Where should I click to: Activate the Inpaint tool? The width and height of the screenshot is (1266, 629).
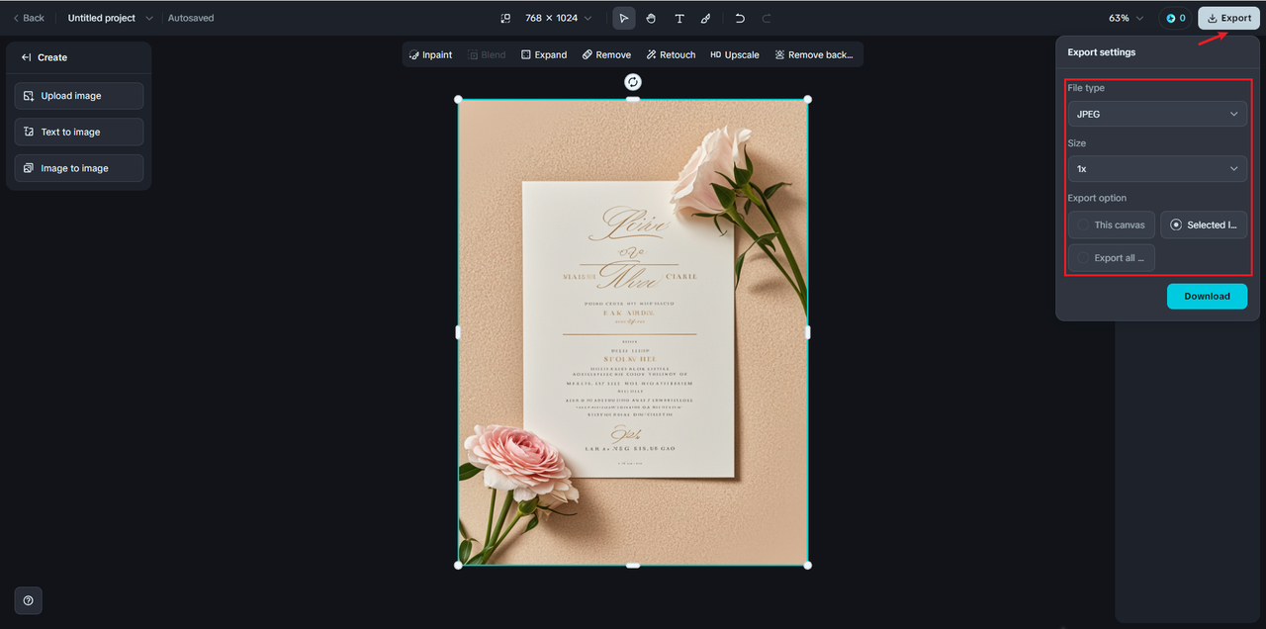point(430,54)
